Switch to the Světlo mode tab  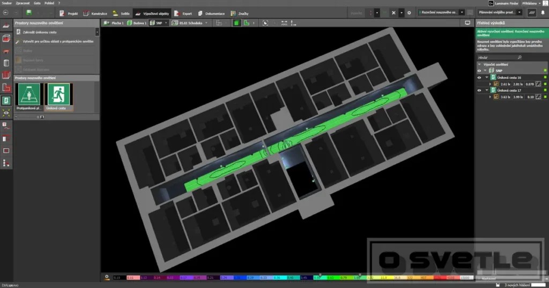(x=121, y=13)
